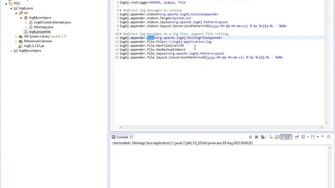This screenshot has height=188, width=335.
Task: Click 'org.apache.log4j.ConsoleAppender' in the editor
Action: (x=189, y=14)
